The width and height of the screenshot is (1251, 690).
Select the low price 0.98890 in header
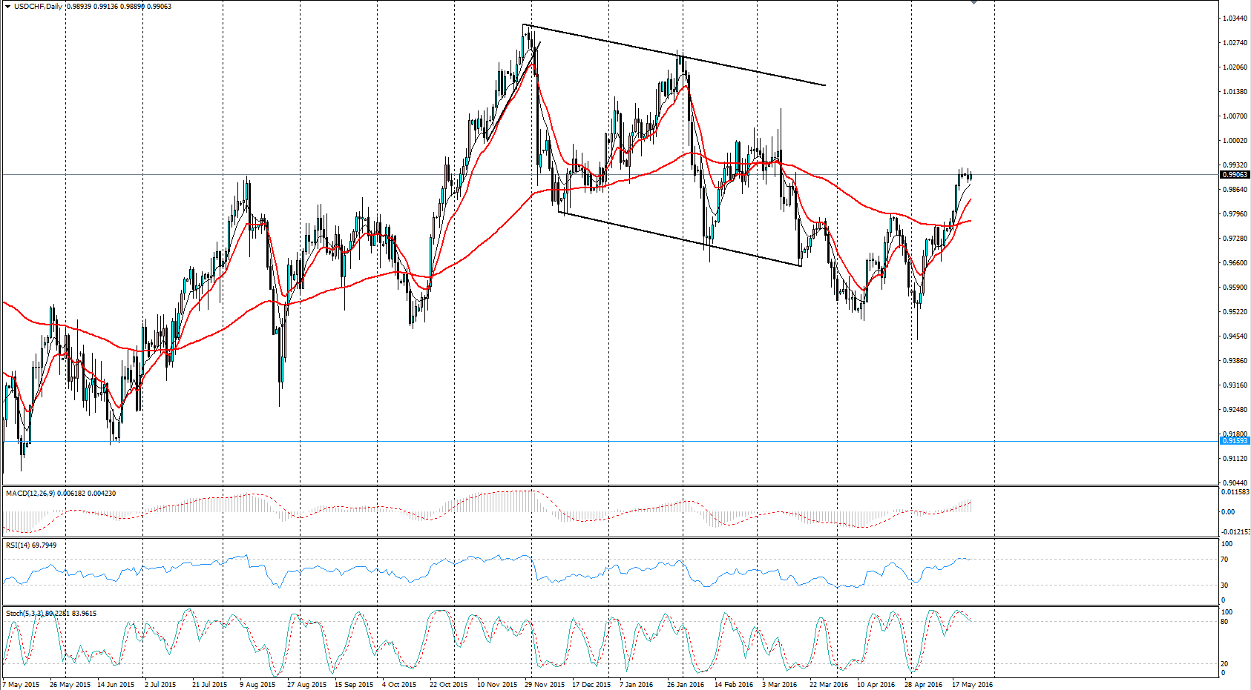point(133,6)
